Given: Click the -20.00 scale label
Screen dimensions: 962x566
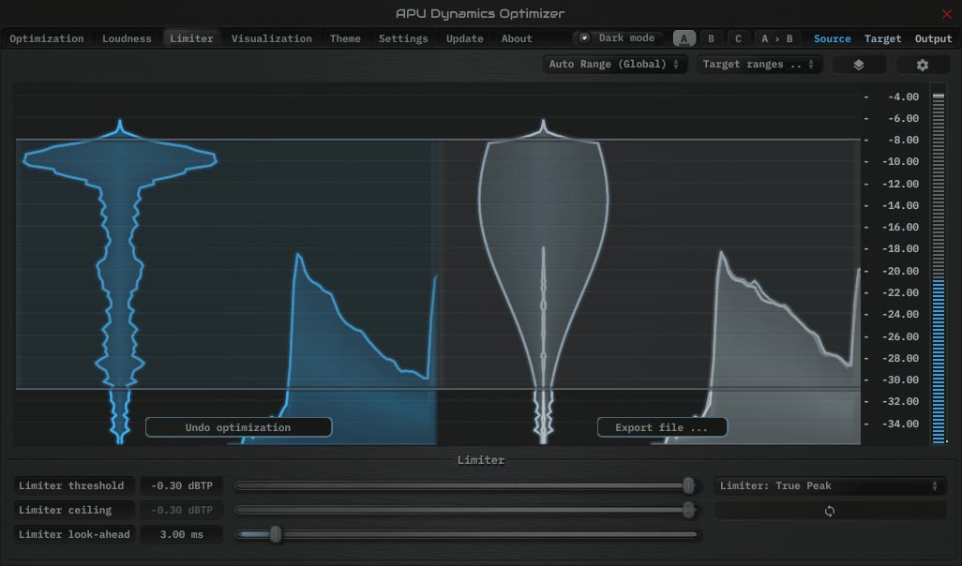Looking at the screenshot, I should [901, 271].
